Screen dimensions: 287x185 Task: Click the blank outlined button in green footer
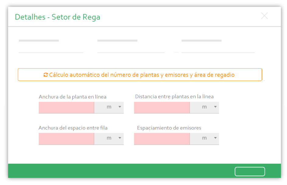250,171
